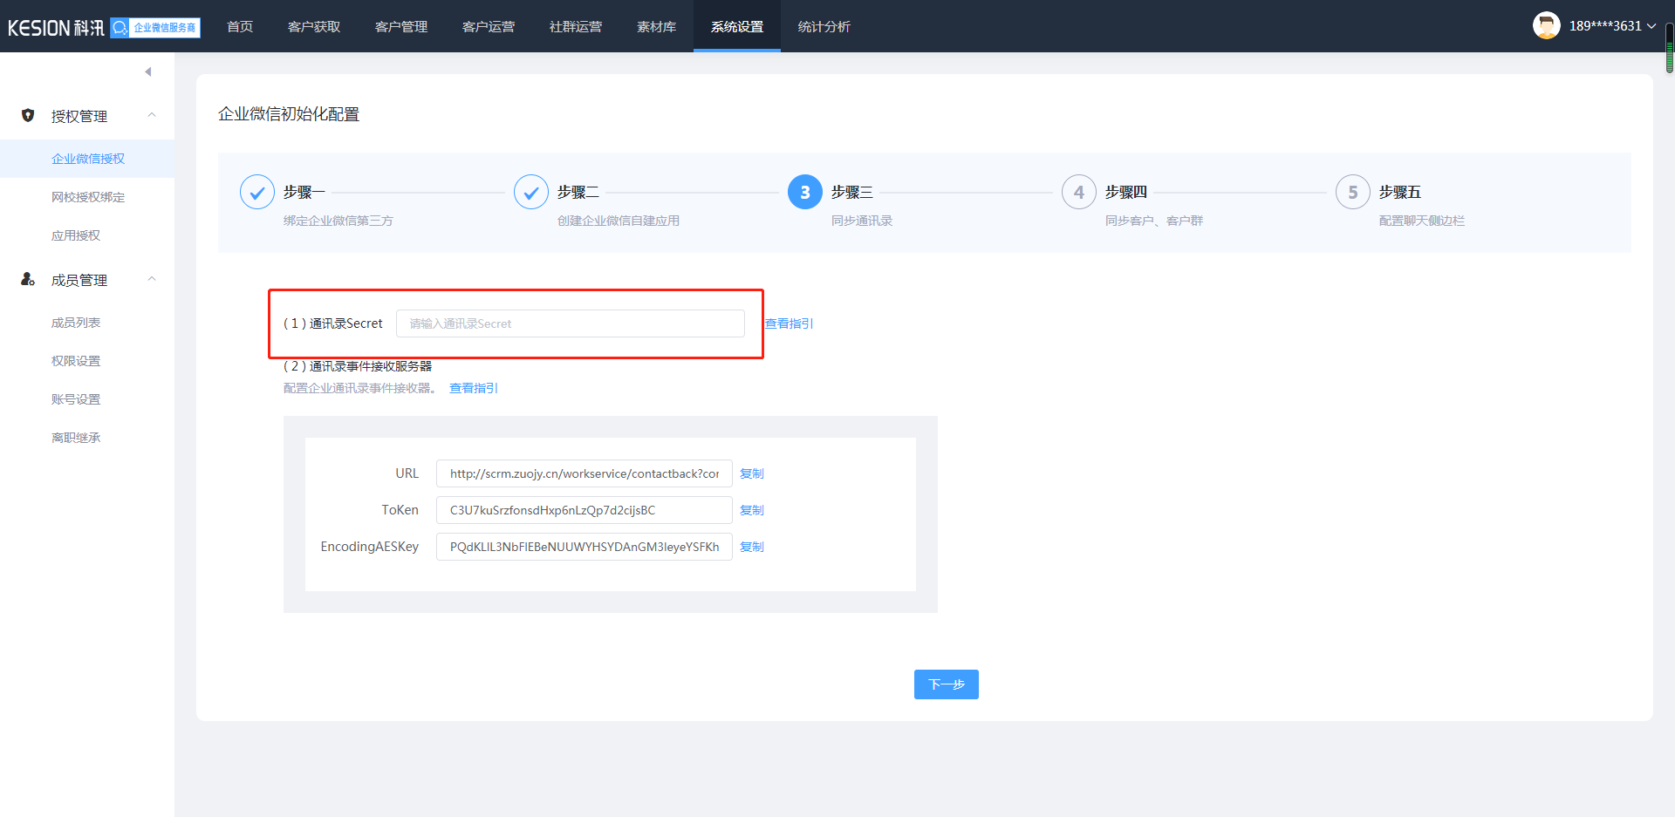Open the 客户管理 top menu
This screenshot has width=1675, height=817.
tap(401, 27)
